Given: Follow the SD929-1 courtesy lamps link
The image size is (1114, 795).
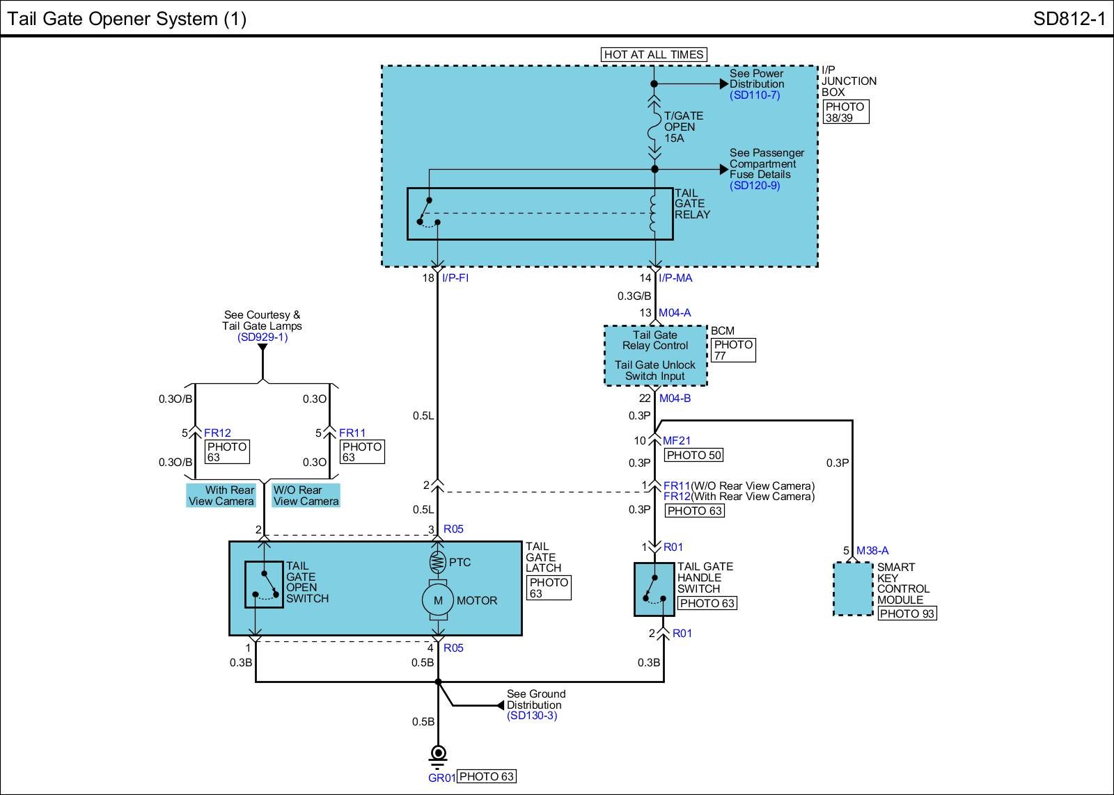Looking at the screenshot, I should point(262,337).
